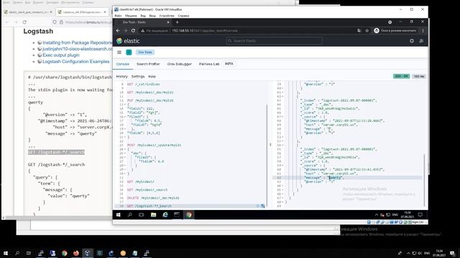Open search in the VM taskbar
This screenshot has height=258, width=460.
129,215
